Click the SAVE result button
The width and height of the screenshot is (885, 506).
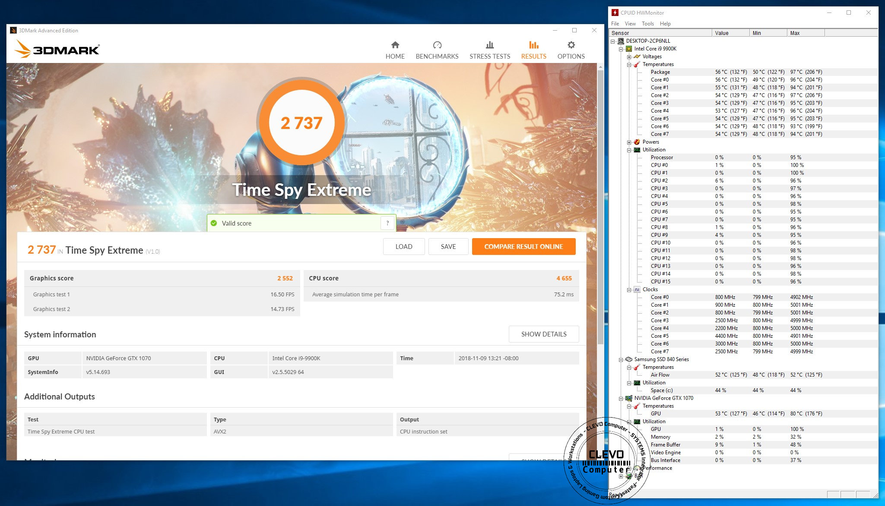(x=448, y=247)
